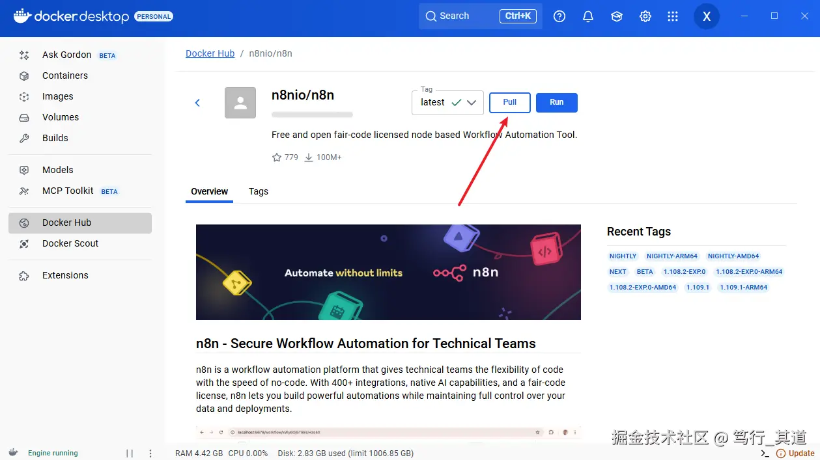Go back with the left chevron arrow
Viewport: 820px width, 460px height.
(x=198, y=103)
